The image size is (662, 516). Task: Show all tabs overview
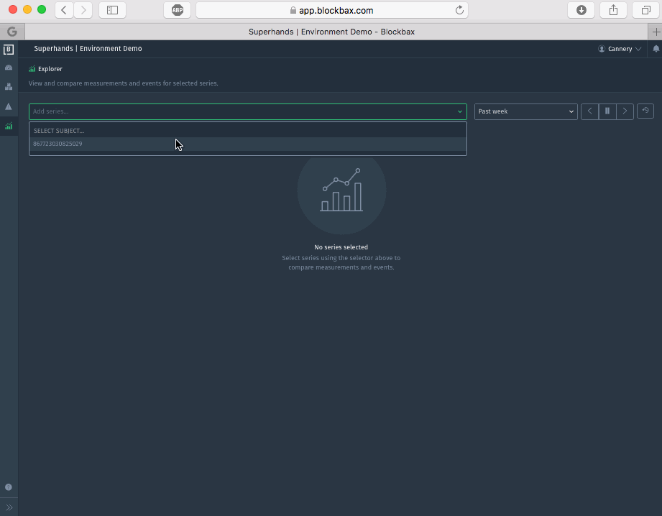click(646, 10)
